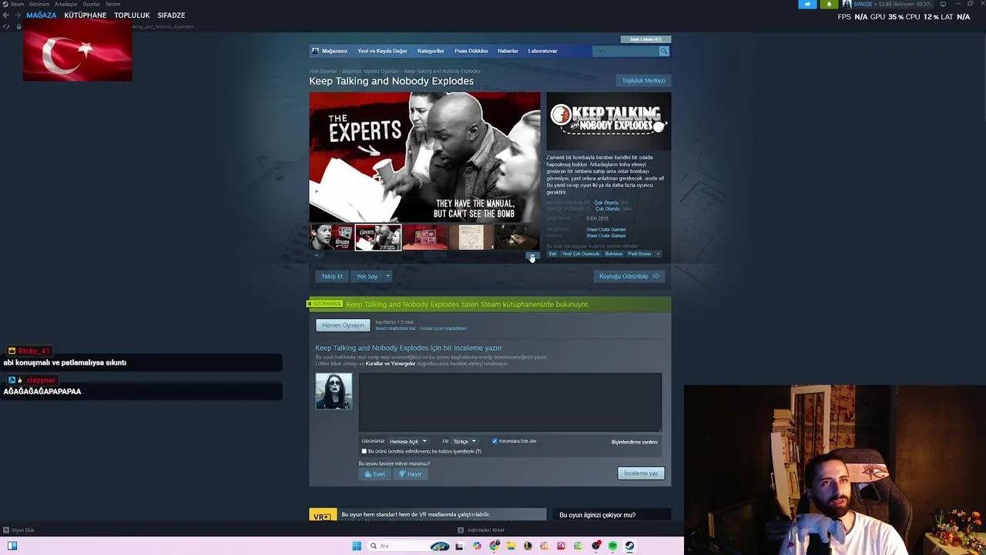
Task: Open the Kategoriler menu
Action: (431, 51)
